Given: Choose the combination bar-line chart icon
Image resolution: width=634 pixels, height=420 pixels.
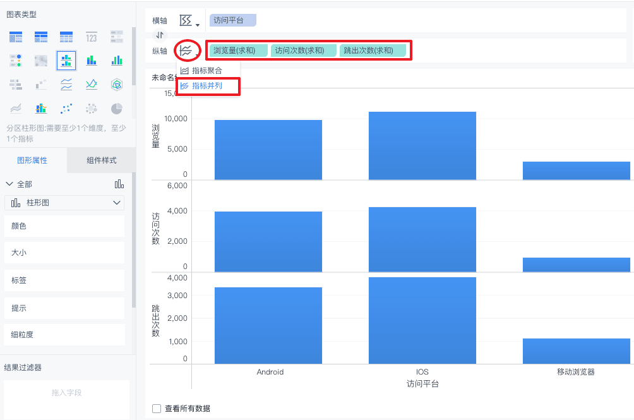Looking at the screenshot, I should pyautogui.click(x=41, y=109).
